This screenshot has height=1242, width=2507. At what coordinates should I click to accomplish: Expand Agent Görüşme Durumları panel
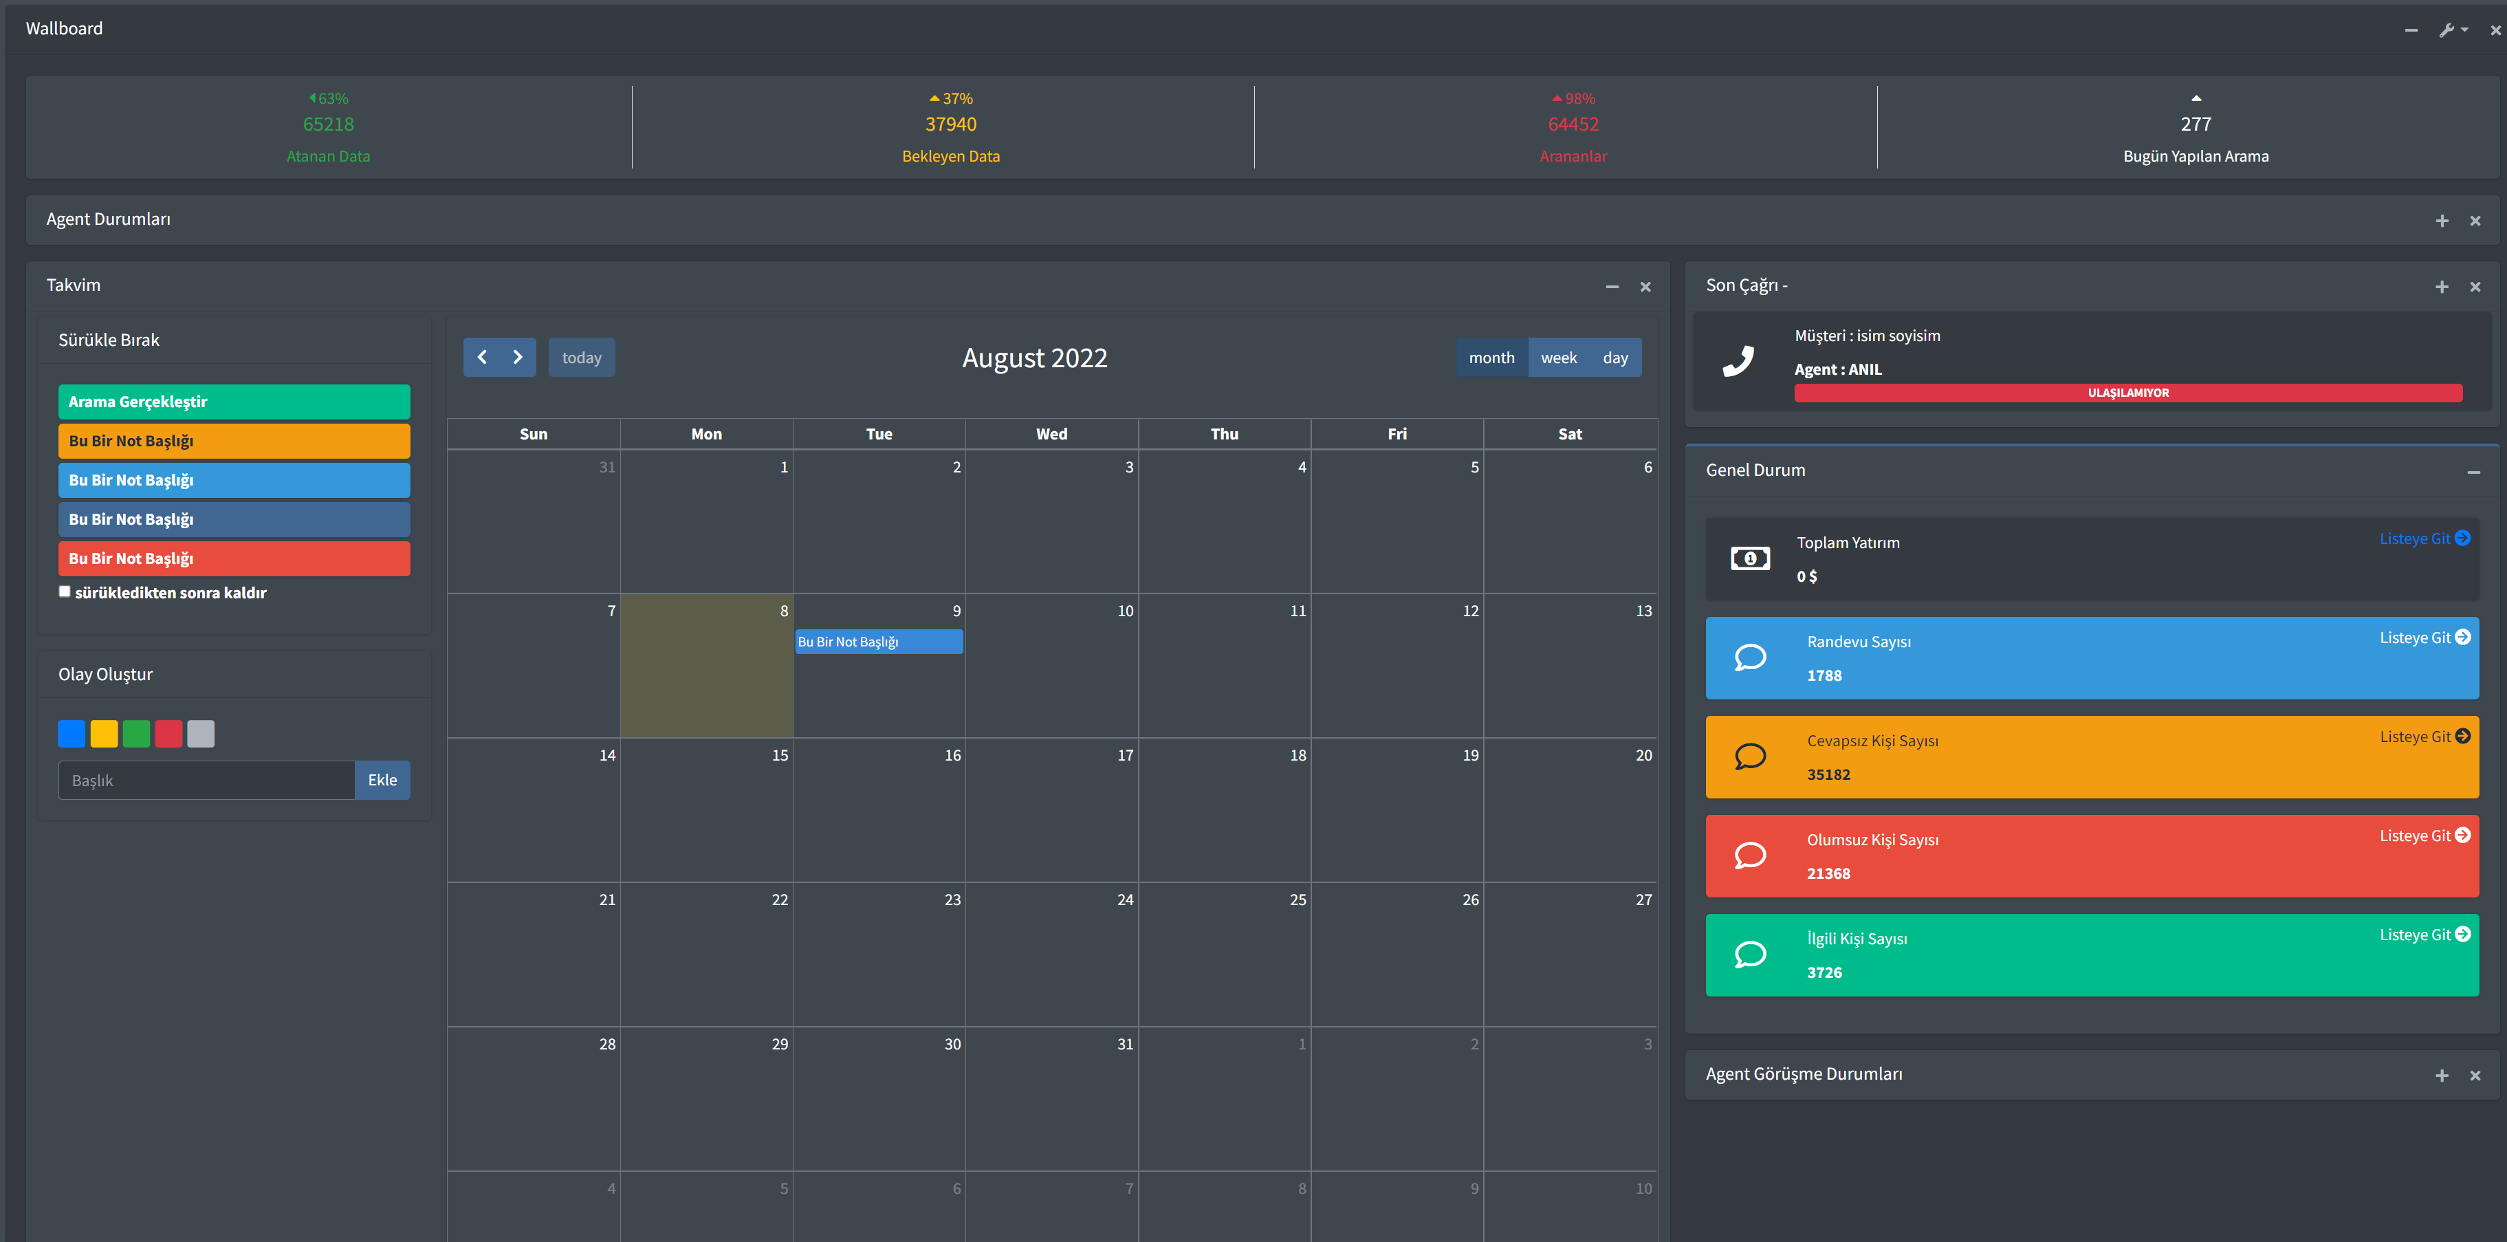pyautogui.click(x=2442, y=1076)
